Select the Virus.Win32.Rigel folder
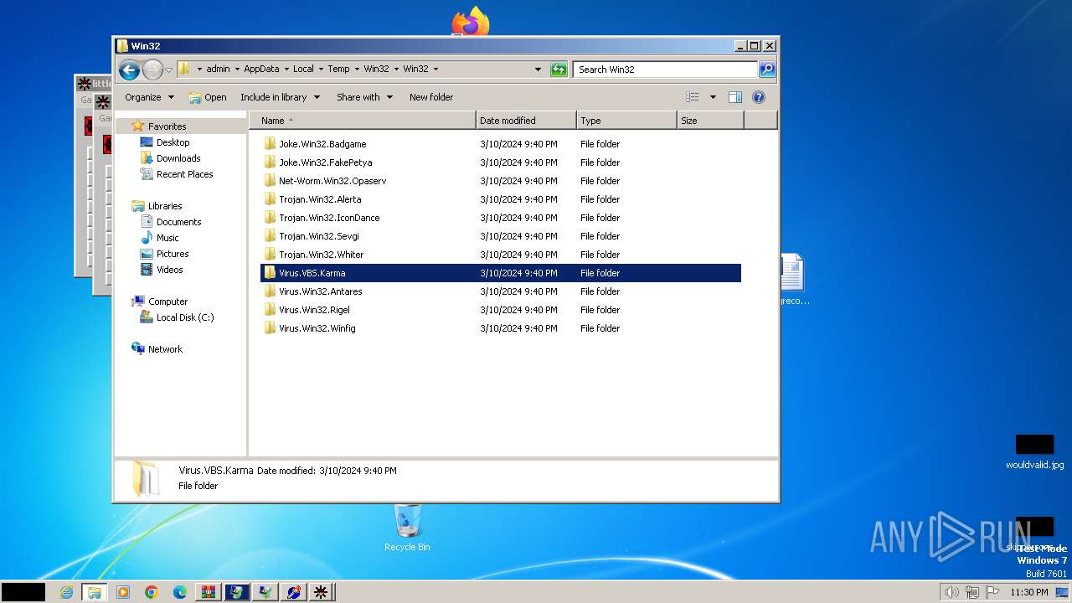The height and width of the screenshot is (603, 1072). 500,310
